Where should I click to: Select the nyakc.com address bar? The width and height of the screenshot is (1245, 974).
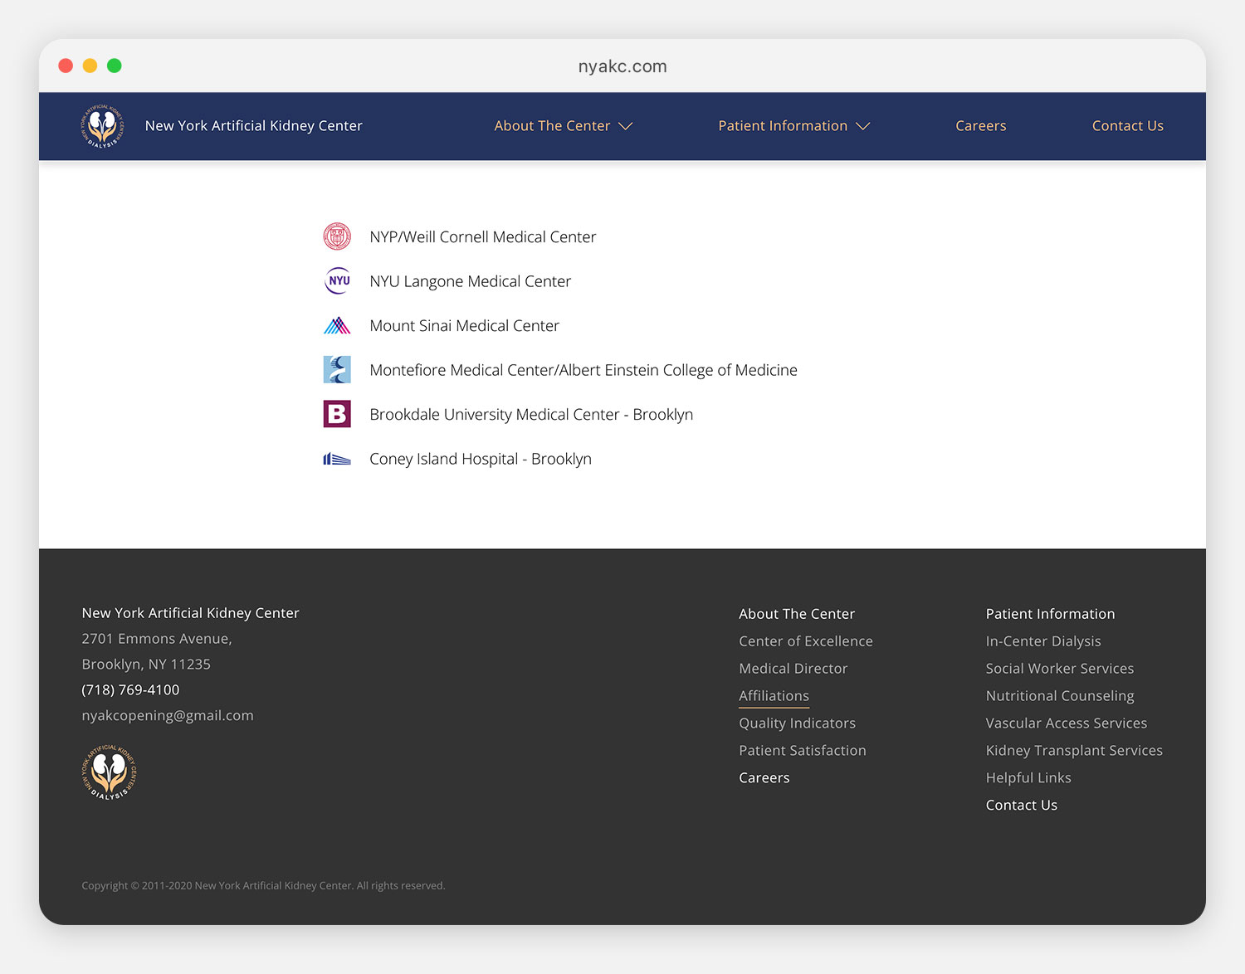click(x=622, y=66)
